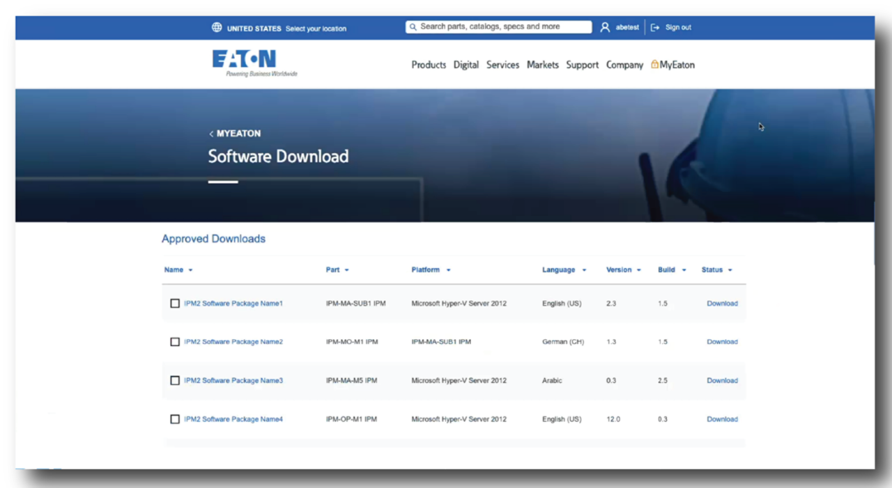The height and width of the screenshot is (488, 892).
Task: Click the version 2.3 cell
Action: coord(611,304)
